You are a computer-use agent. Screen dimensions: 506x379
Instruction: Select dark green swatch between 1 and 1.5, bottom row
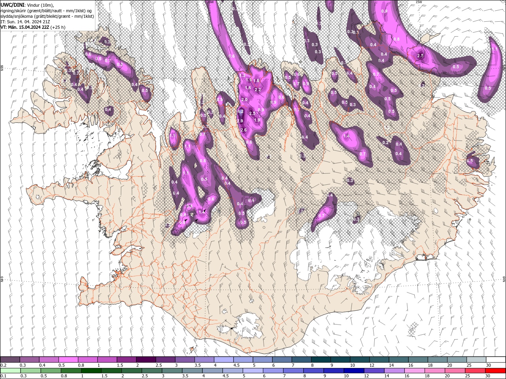click(x=91, y=370)
